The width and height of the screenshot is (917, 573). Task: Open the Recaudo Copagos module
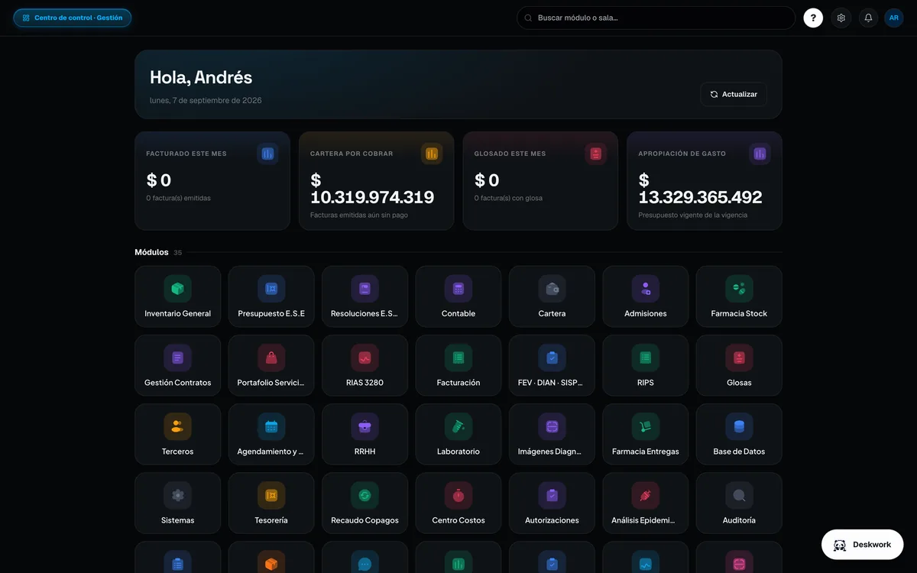(365, 503)
